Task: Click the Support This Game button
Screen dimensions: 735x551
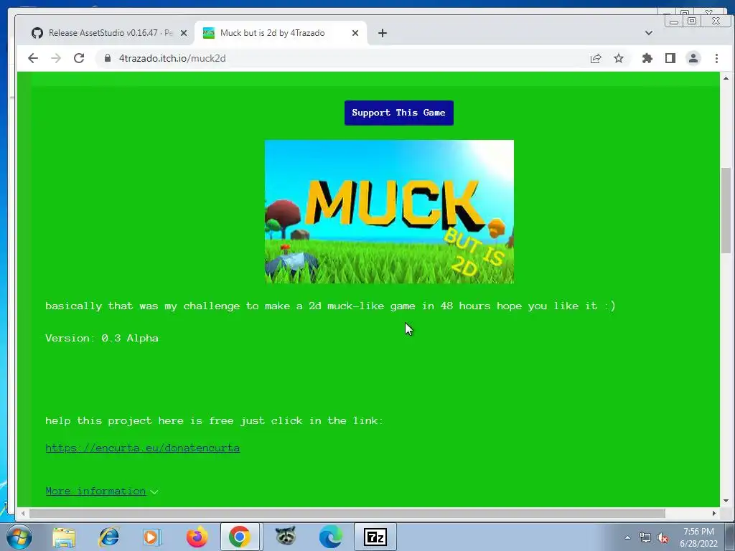Action: click(x=399, y=113)
